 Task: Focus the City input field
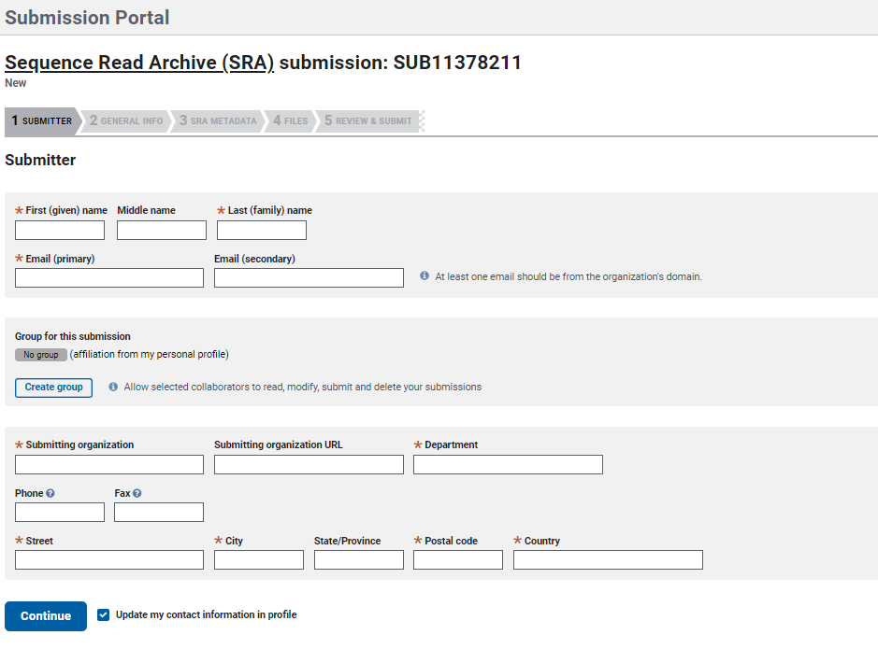pyautogui.click(x=259, y=559)
